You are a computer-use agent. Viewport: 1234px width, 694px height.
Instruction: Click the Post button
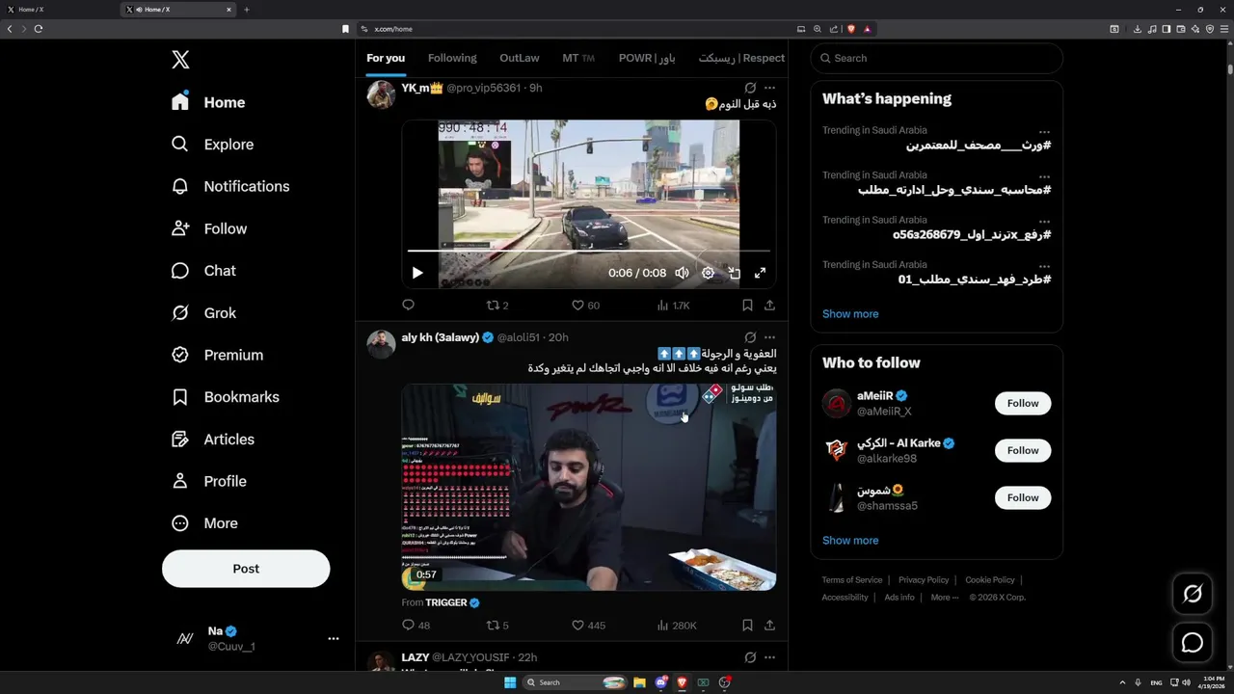point(246,569)
